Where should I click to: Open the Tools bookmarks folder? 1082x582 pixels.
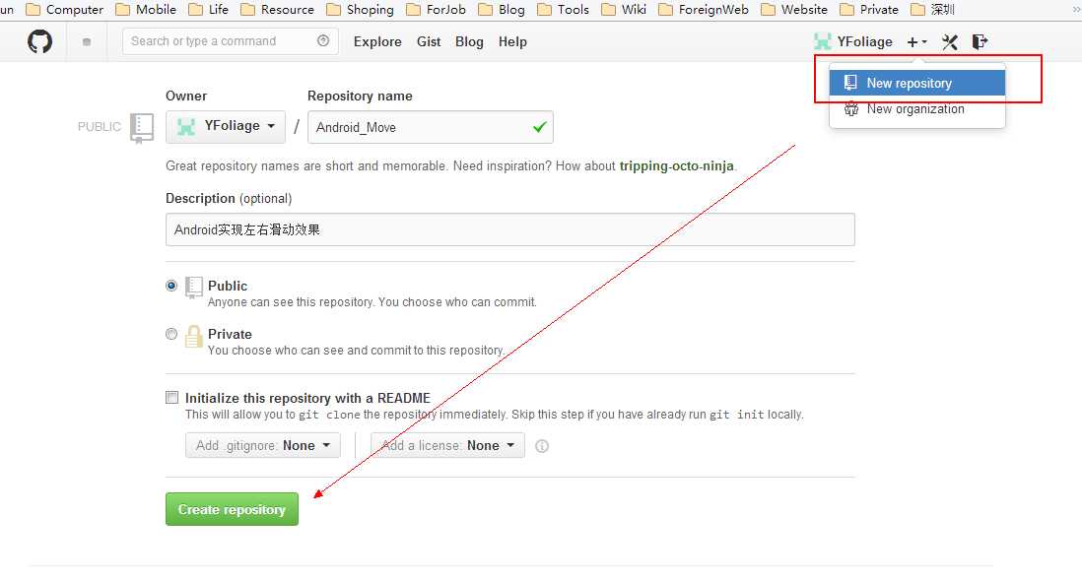tap(563, 10)
